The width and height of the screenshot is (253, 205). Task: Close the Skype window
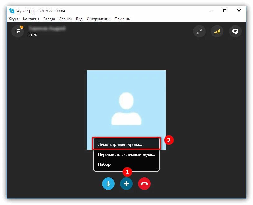(239, 11)
